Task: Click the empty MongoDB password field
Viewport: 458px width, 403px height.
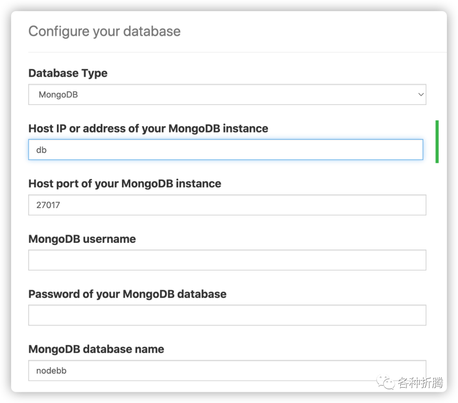Action: [x=227, y=315]
